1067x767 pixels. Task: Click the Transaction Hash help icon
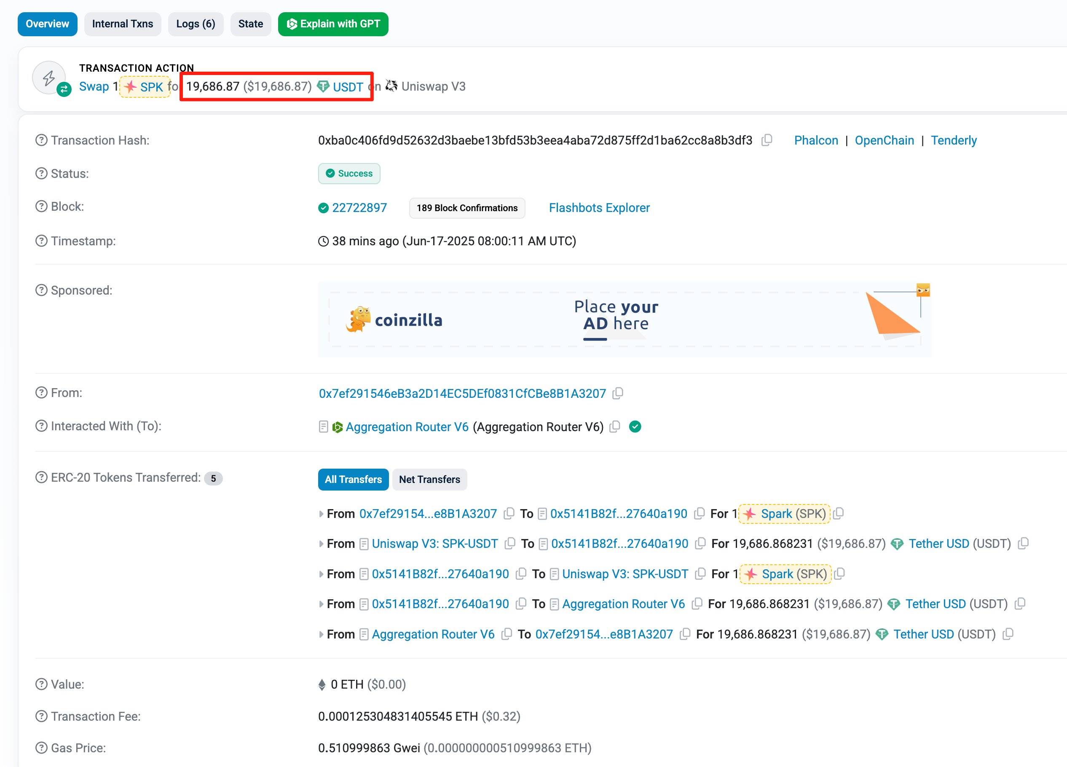[41, 140]
